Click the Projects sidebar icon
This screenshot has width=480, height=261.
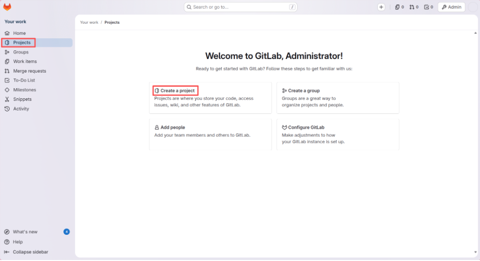(x=7, y=43)
